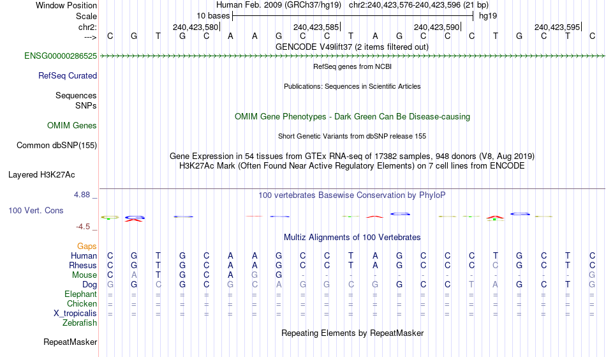Click Short Genetic Variants from dbSNP title
Screen dimensions: 606x357
351,136
